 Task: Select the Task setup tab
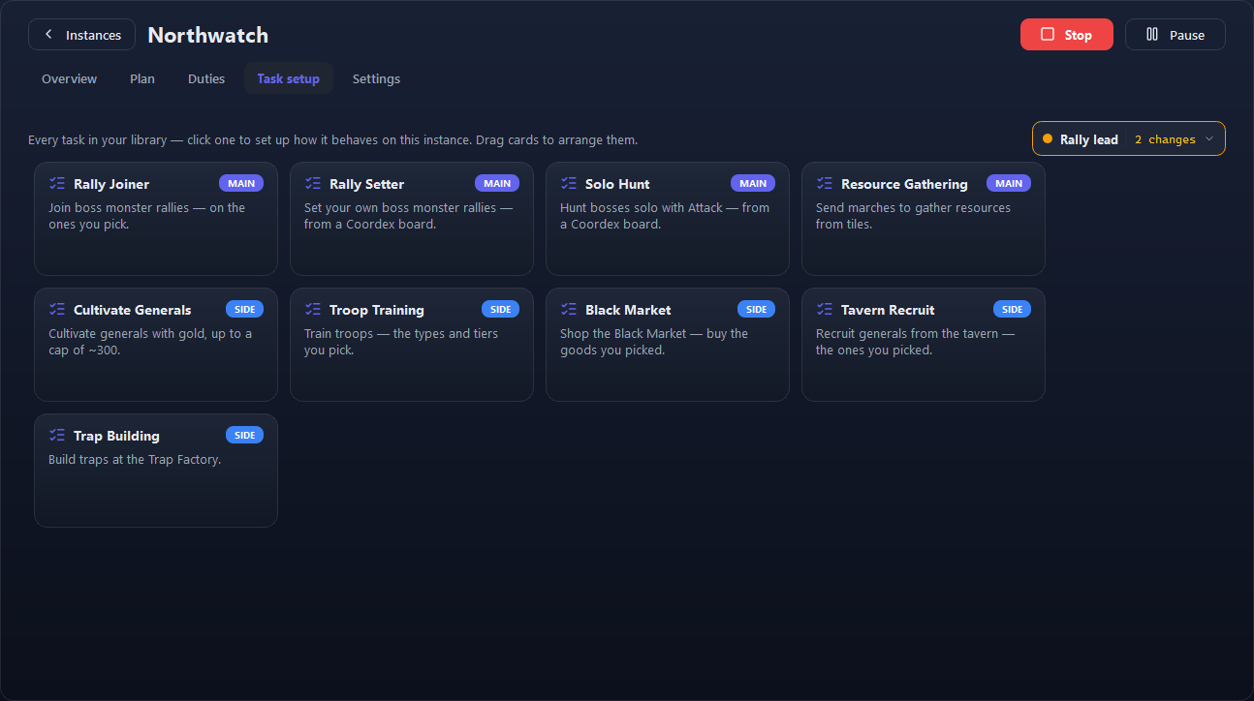point(289,78)
